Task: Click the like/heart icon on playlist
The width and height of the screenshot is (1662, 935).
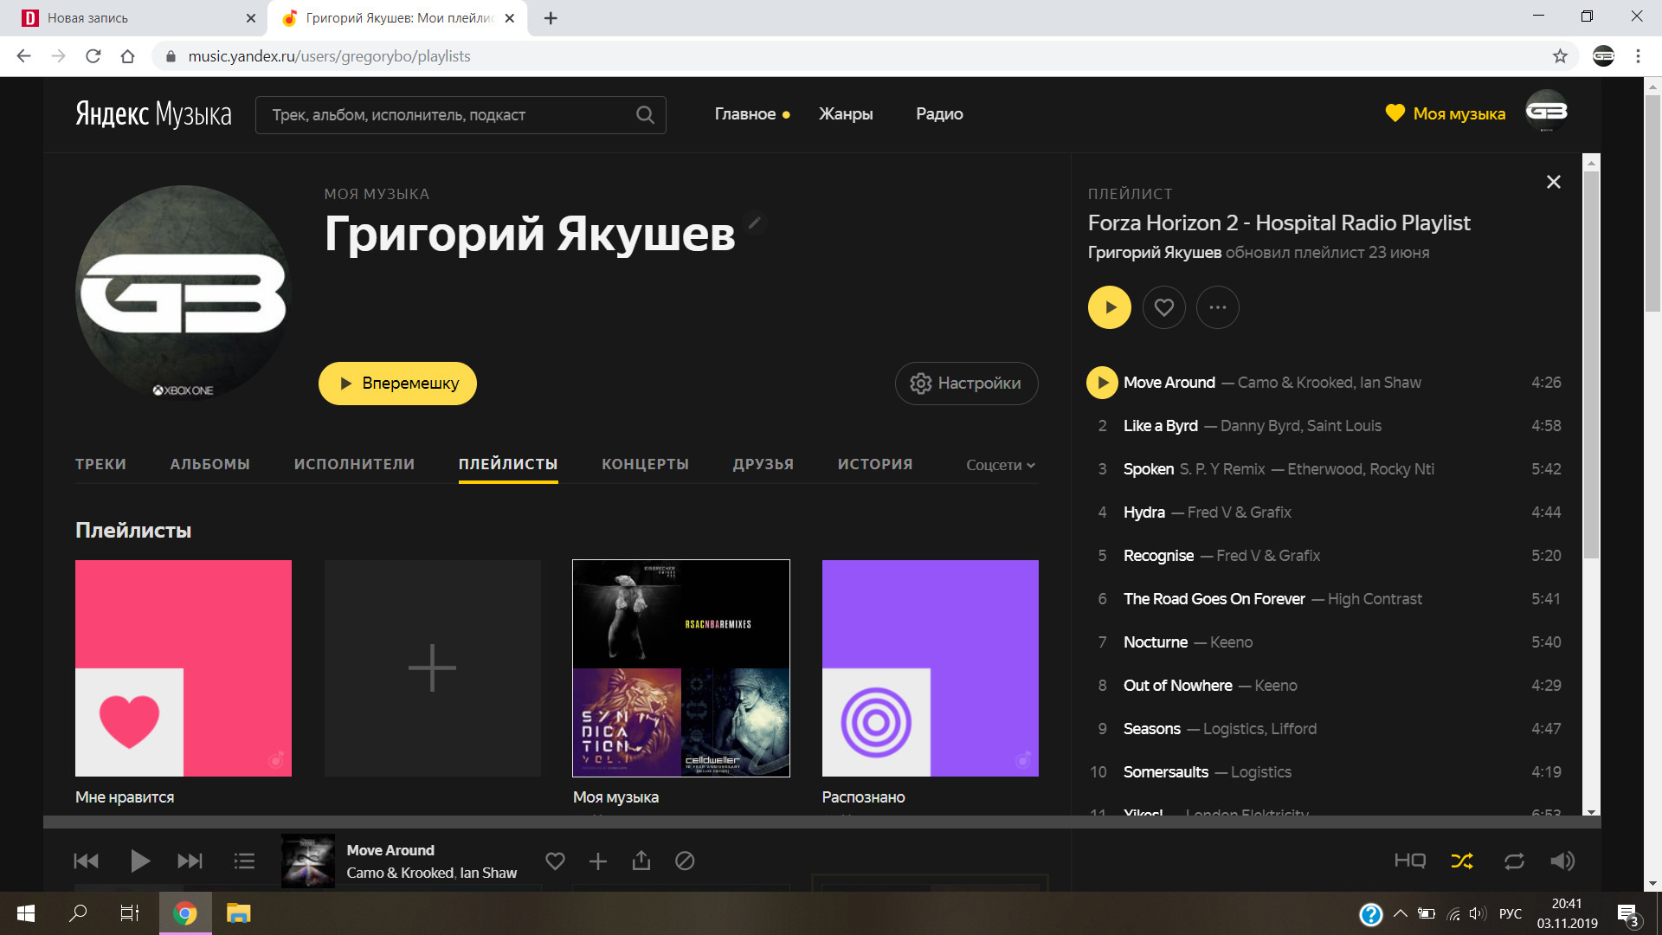Action: (1164, 307)
